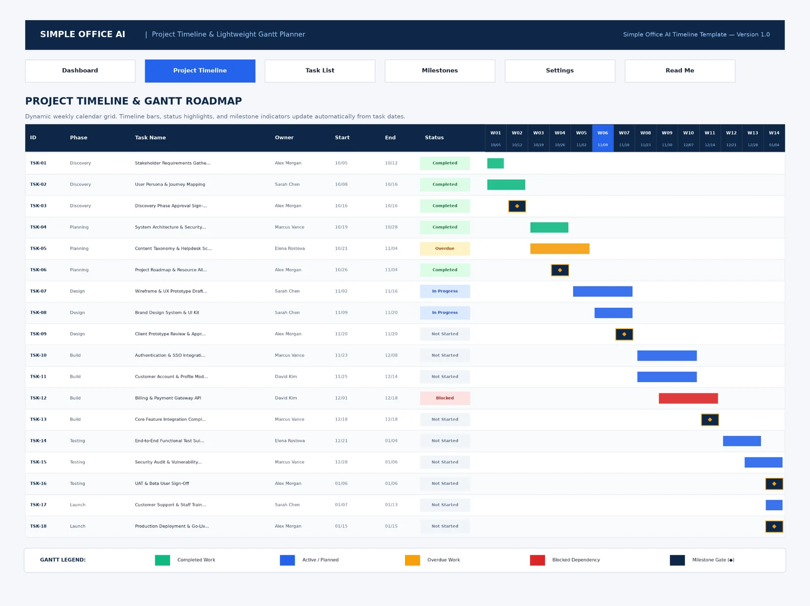Click the Blocked status badge for TSK-12

[x=445, y=398]
